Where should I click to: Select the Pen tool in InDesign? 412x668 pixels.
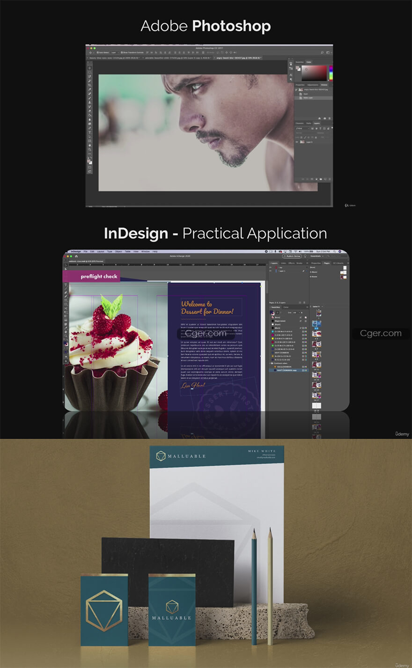(66, 292)
